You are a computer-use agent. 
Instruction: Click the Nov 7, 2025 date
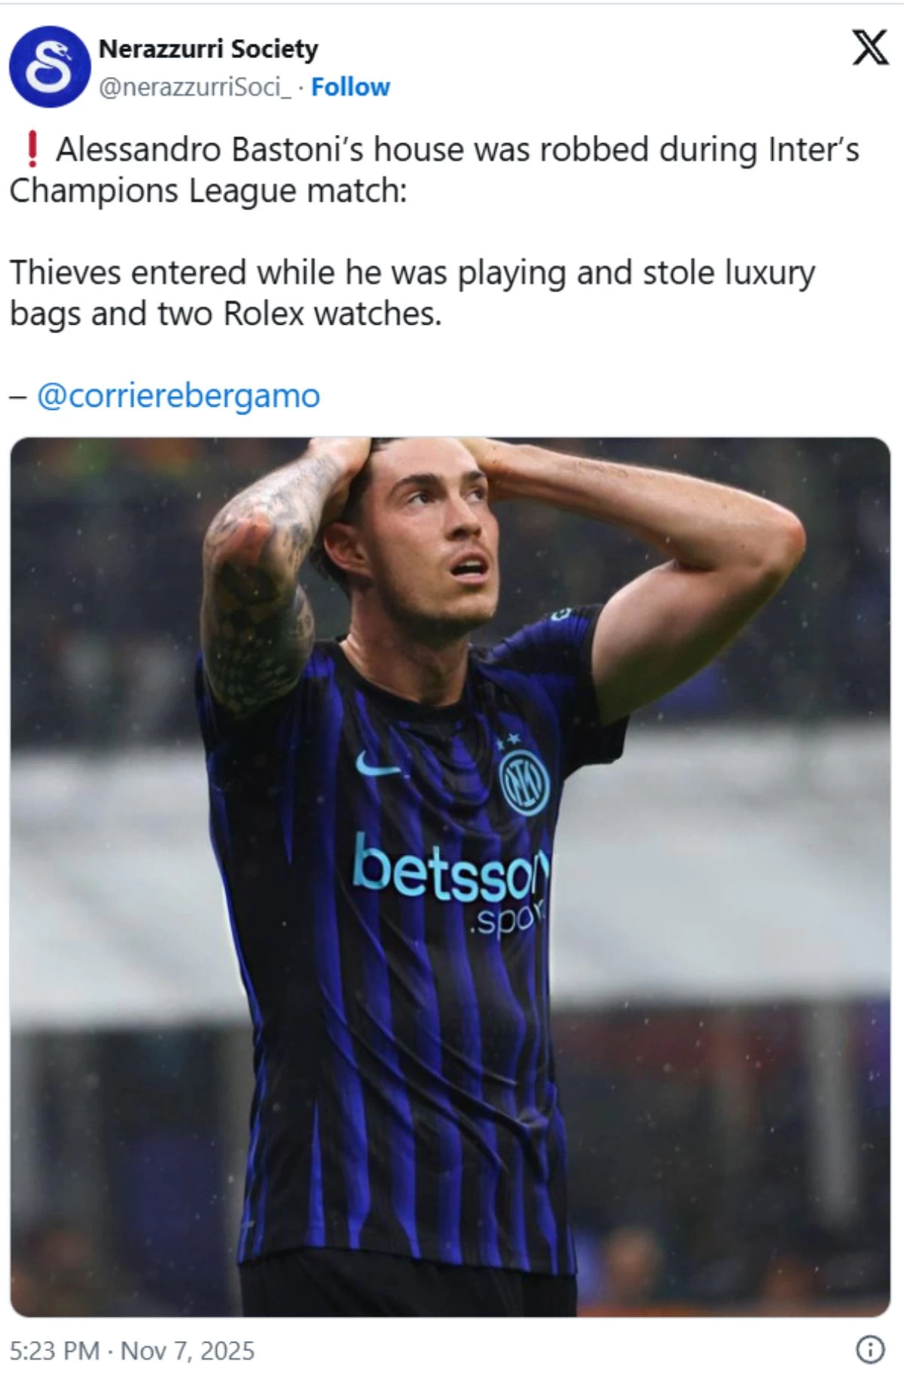[x=188, y=1350]
